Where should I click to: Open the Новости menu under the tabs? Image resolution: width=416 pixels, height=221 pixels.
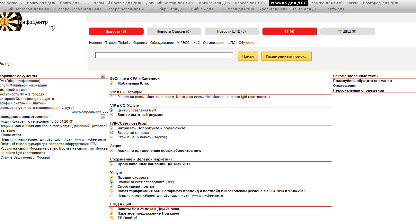95,43
